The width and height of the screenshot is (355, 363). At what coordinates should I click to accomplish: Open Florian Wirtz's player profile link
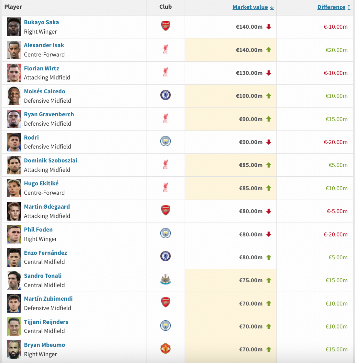click(x=41, y=68)
